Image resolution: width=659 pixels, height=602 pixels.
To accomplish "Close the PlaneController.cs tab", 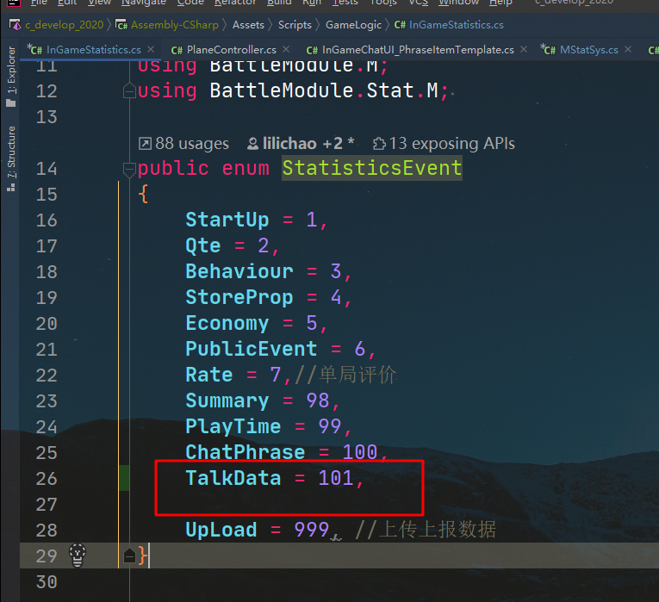I will click(285, 50).
